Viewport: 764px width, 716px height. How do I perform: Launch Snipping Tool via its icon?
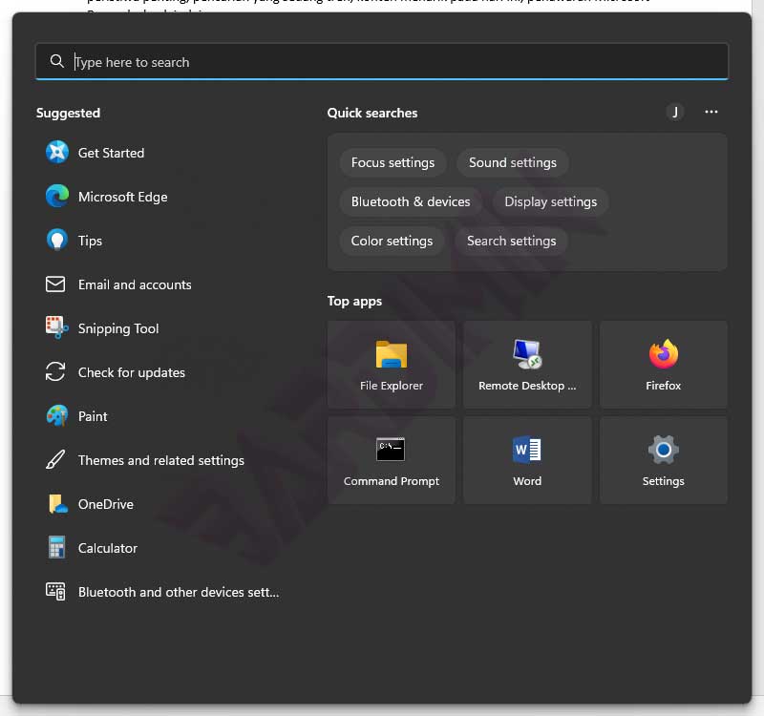click(57, 327)
